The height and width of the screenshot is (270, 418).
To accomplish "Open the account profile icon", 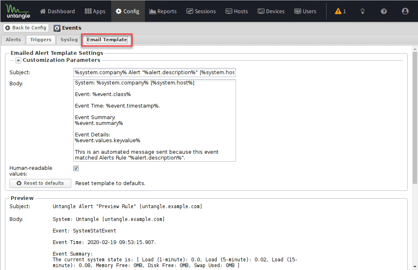I will coord(405,11).
